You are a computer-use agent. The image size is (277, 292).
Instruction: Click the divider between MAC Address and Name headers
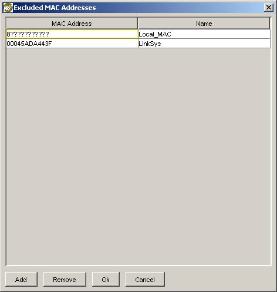138,24
